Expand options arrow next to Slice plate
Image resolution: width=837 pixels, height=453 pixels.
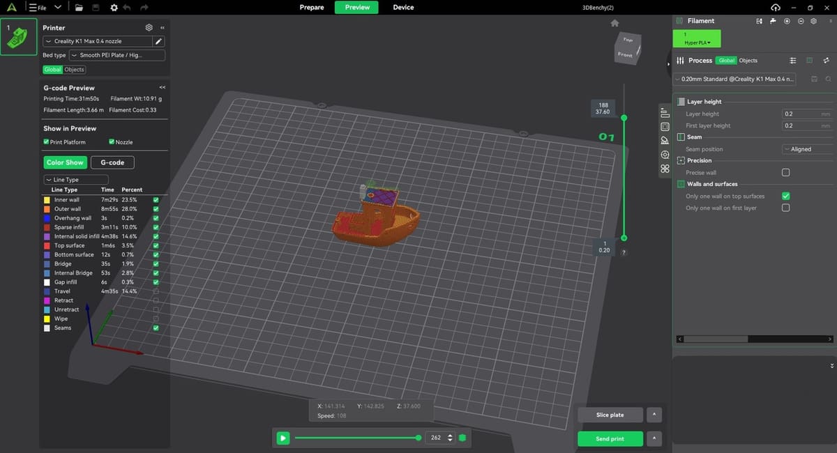tap(654, 415)
